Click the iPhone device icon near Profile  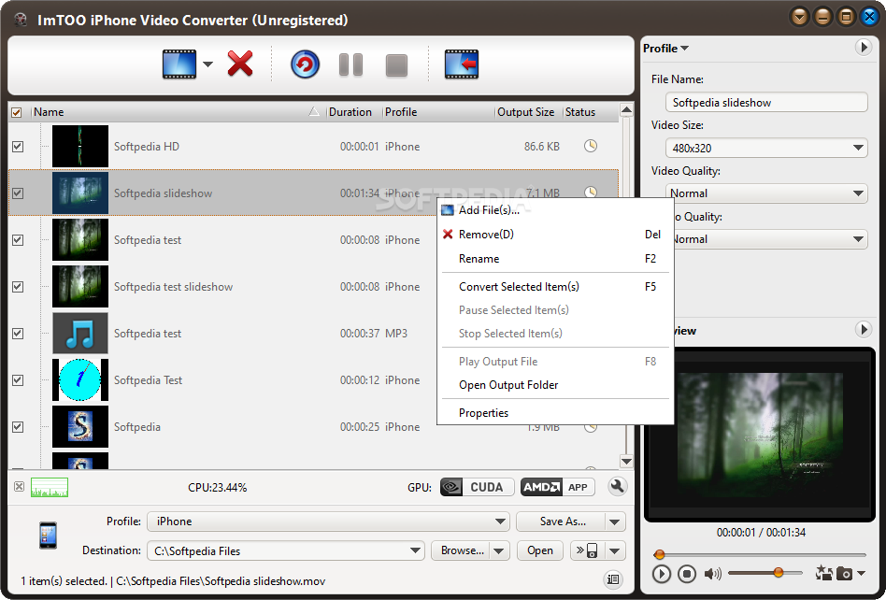48,535
